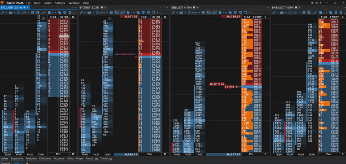Screen dimensions: 346x164
Task: Switch to the Trade Log tab
Action: coord(105,158)
